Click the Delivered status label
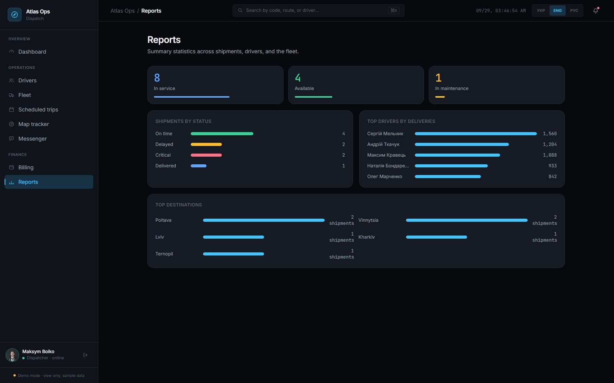The image size is (614, 383). tap(165, 166)
